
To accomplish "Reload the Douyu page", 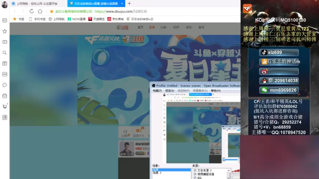I will 32,12.
